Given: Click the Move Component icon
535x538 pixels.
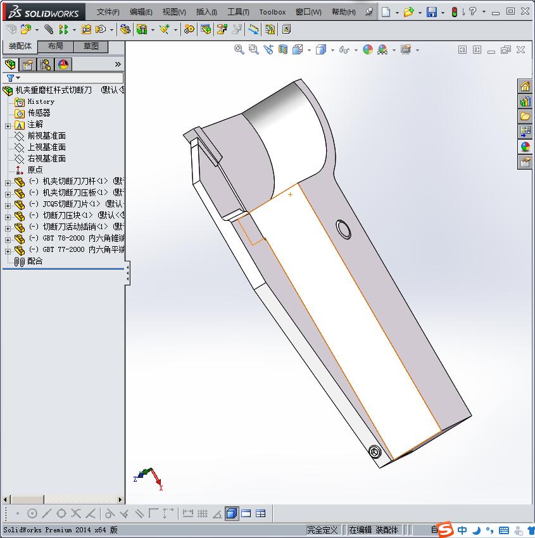Looking at the screenshot, I should (101, 30).
